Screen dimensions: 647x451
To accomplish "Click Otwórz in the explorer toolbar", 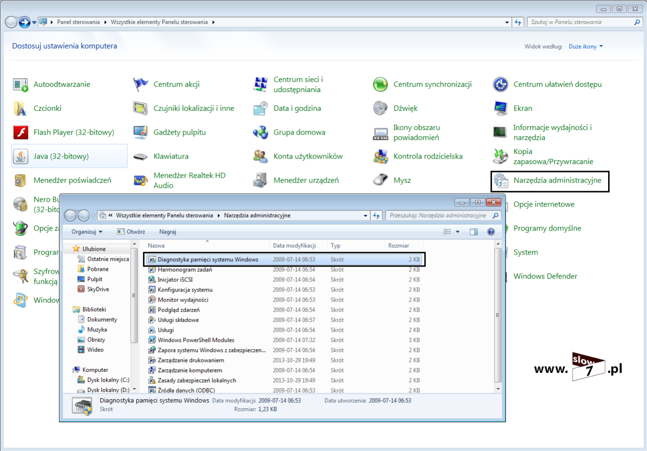I will click(131, 231).
